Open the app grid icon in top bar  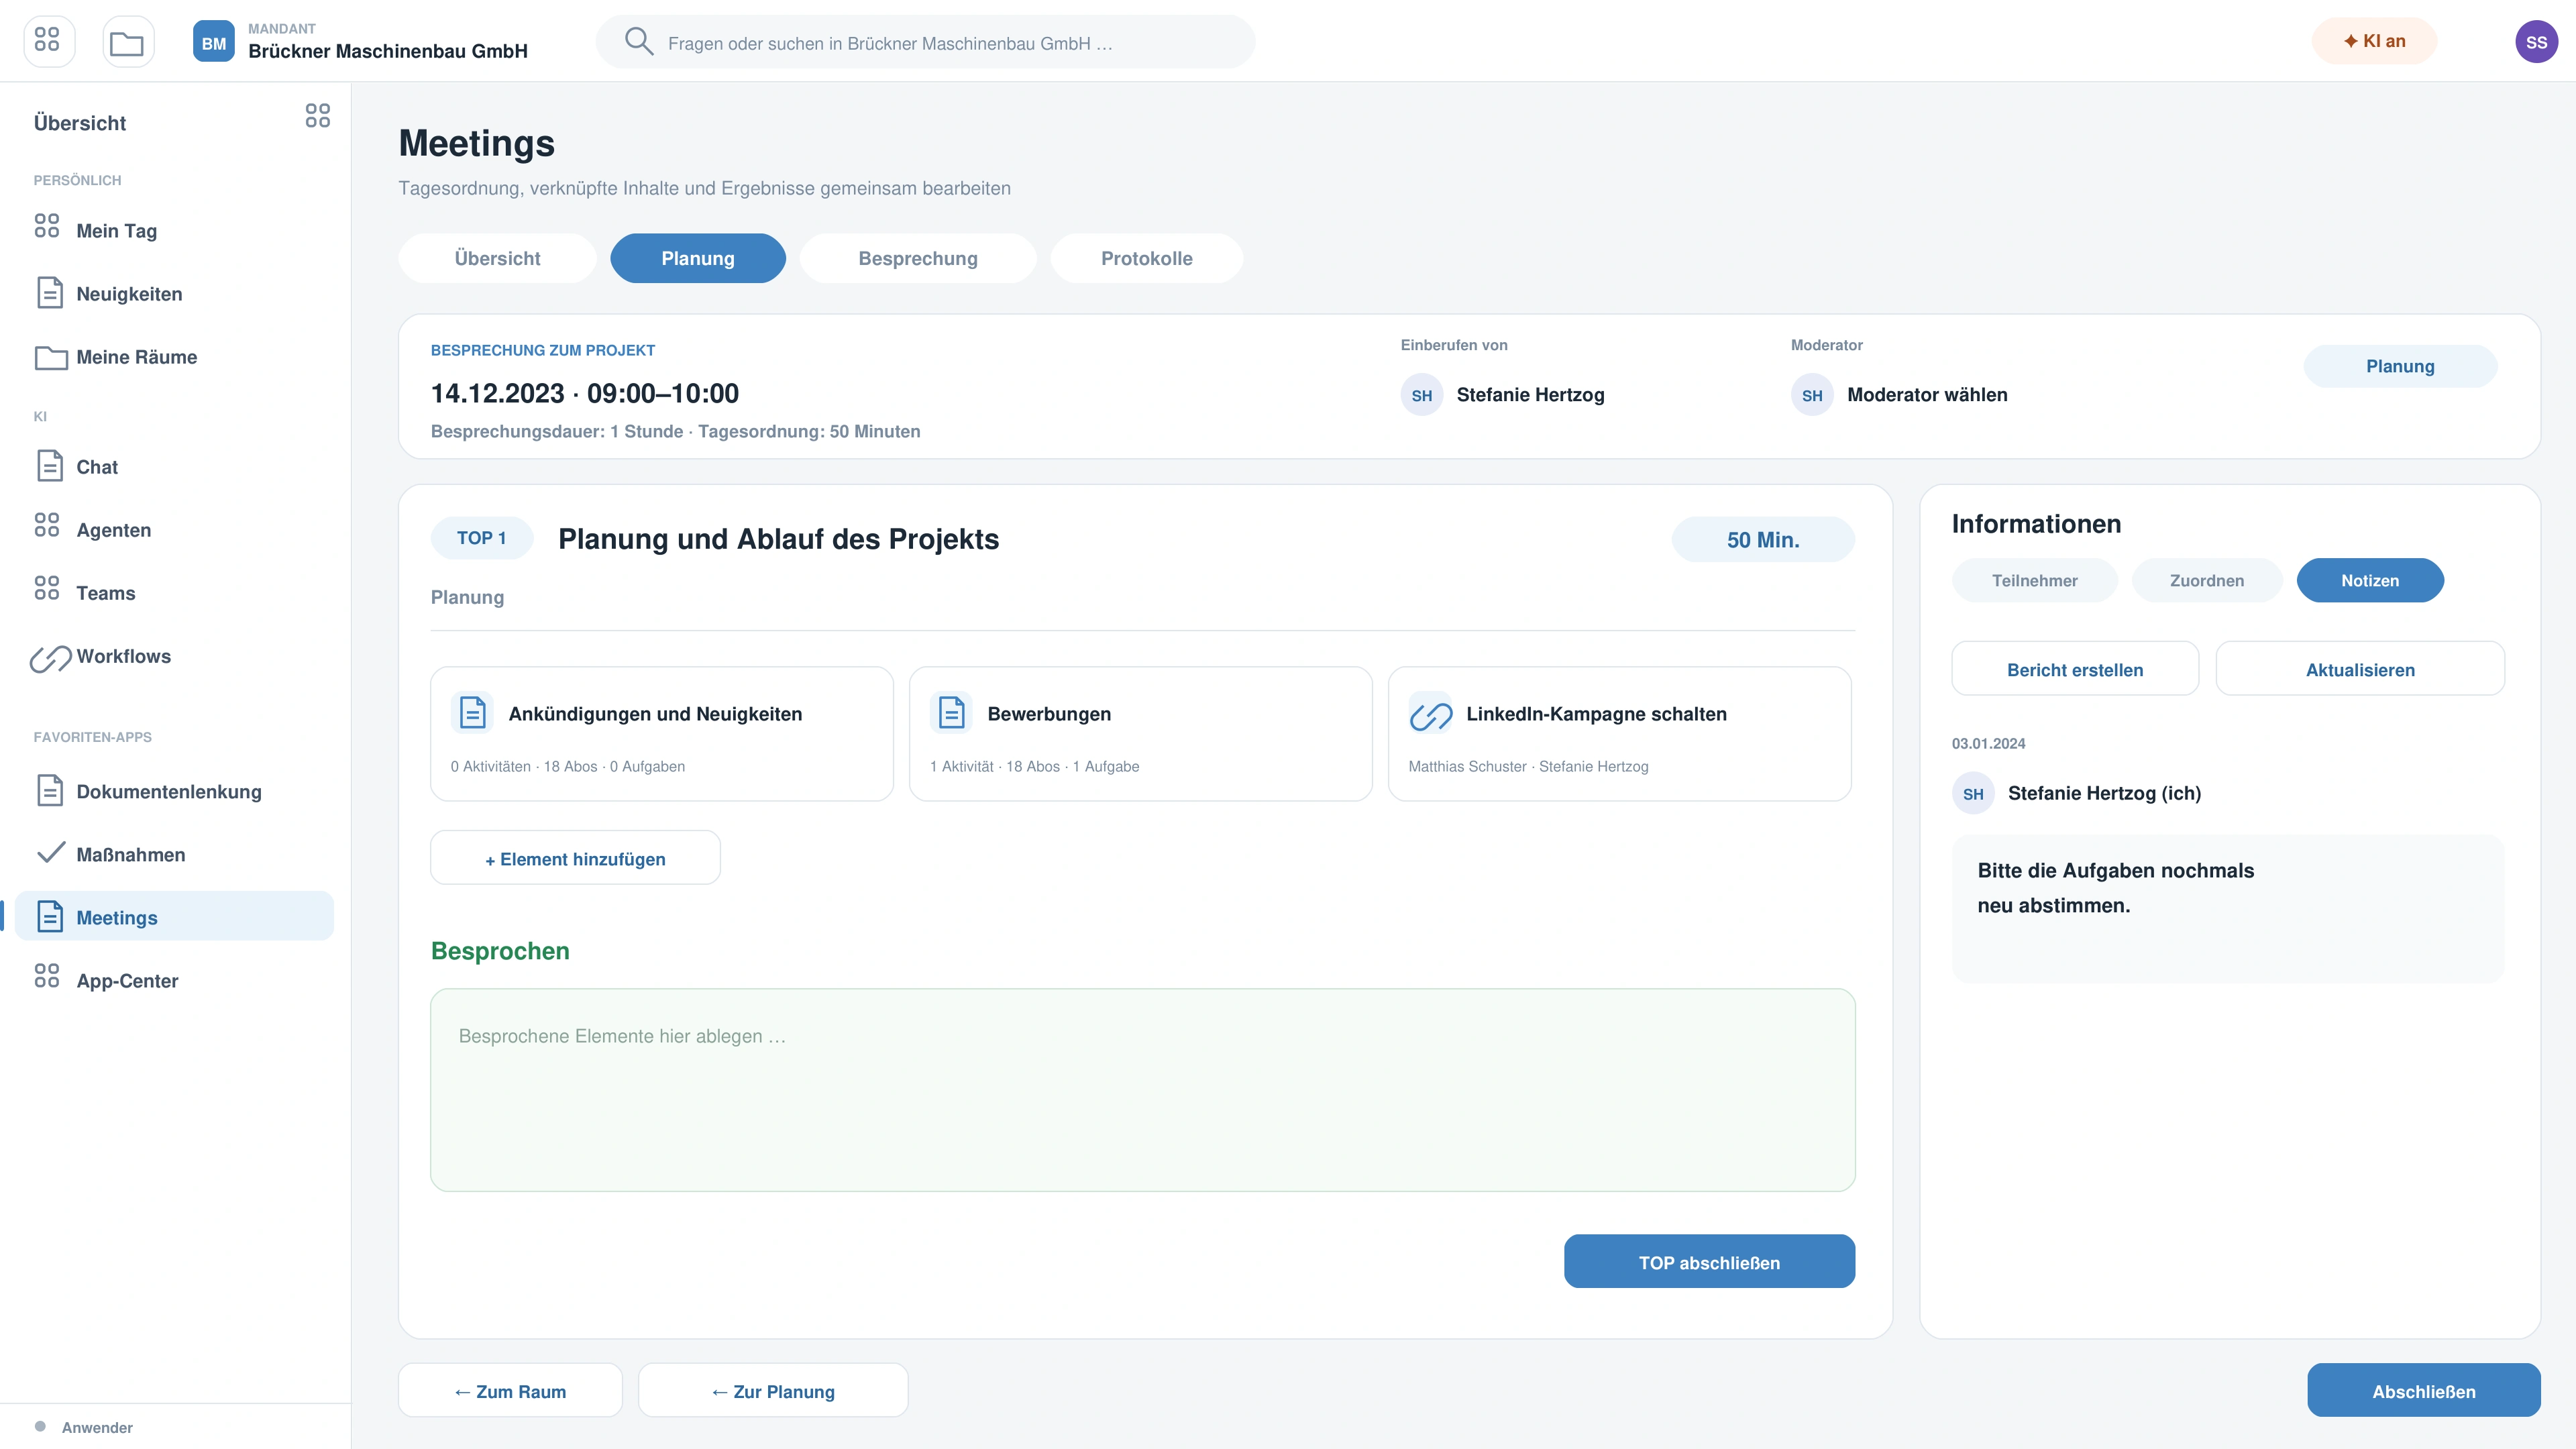click(48, 41)
